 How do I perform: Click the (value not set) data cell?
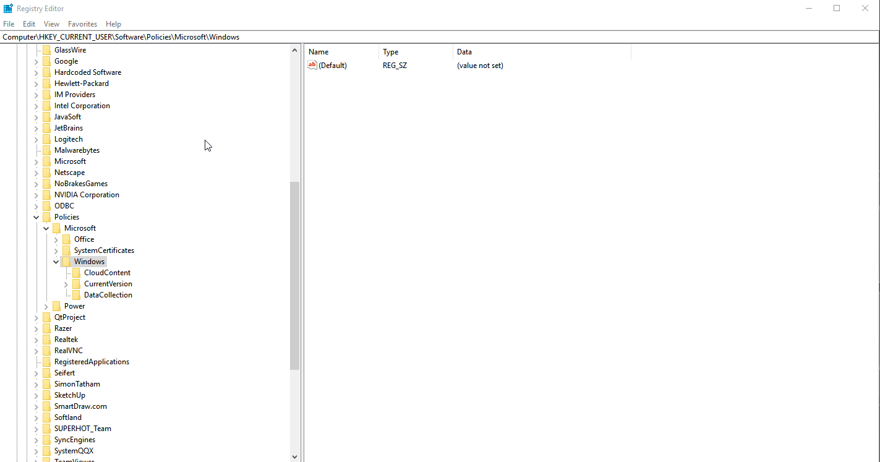coord(480,66)
